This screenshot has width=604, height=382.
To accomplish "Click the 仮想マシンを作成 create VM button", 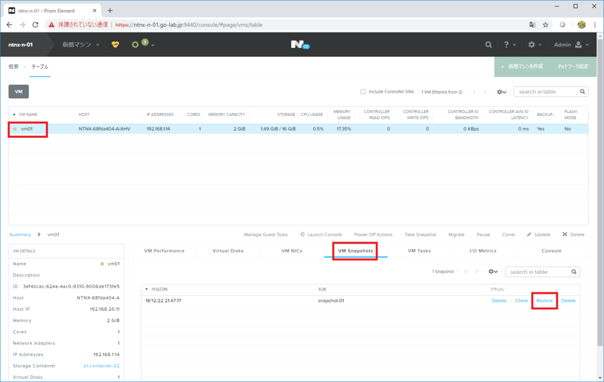I will (527, 67).
